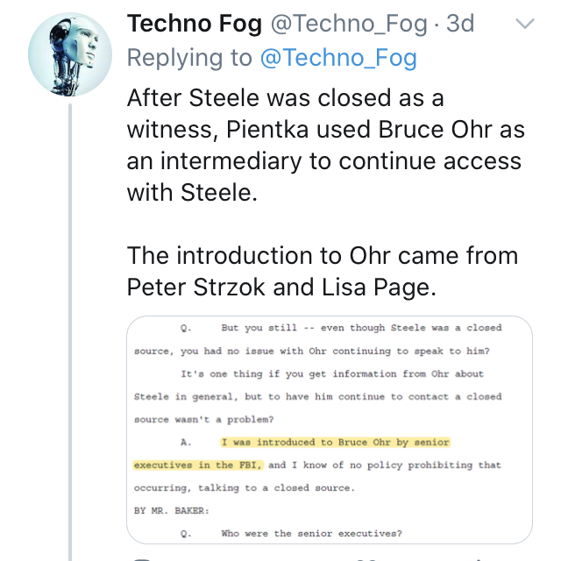
Task: Follow the vertical thread connector line
Action: point(70,332)
